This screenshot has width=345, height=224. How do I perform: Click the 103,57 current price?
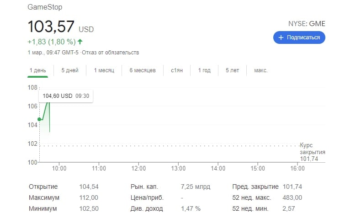pyautogui.click(x=51, y=27)
